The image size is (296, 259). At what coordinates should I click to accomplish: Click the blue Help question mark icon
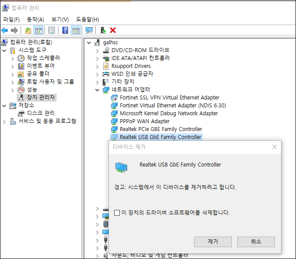click(x=65, y=30)
